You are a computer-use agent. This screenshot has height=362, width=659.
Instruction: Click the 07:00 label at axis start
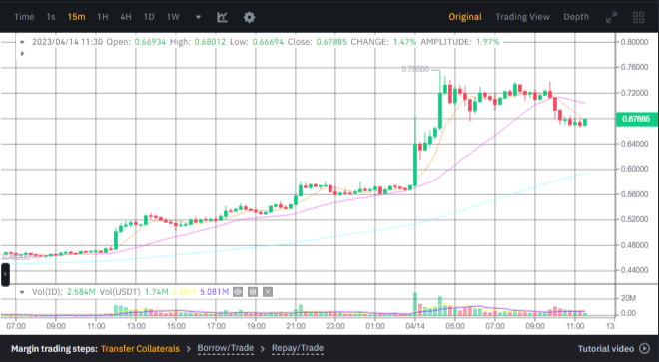click(16, 326)
